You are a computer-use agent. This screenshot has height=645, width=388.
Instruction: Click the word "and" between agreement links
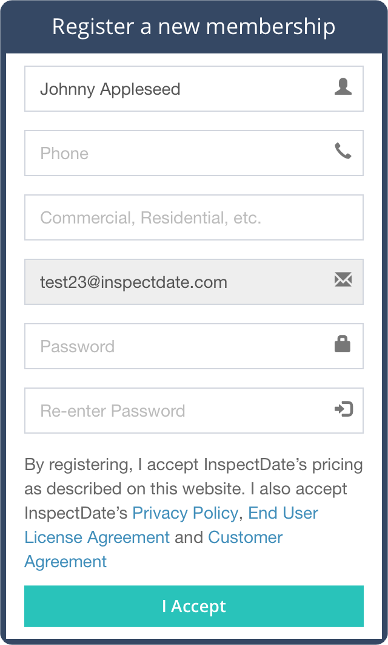pos(189,537)
